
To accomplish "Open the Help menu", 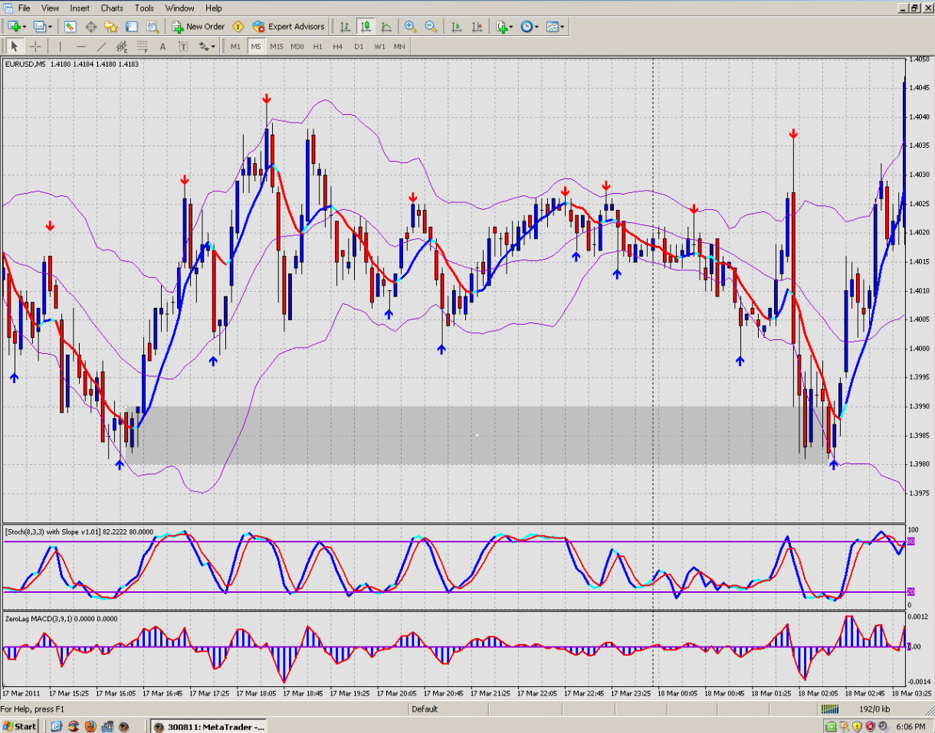I will 214,8.
